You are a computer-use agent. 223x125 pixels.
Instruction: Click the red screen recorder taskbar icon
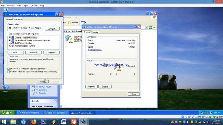(74, 122)
